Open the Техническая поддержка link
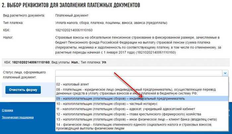 click(x=18, y=117)
